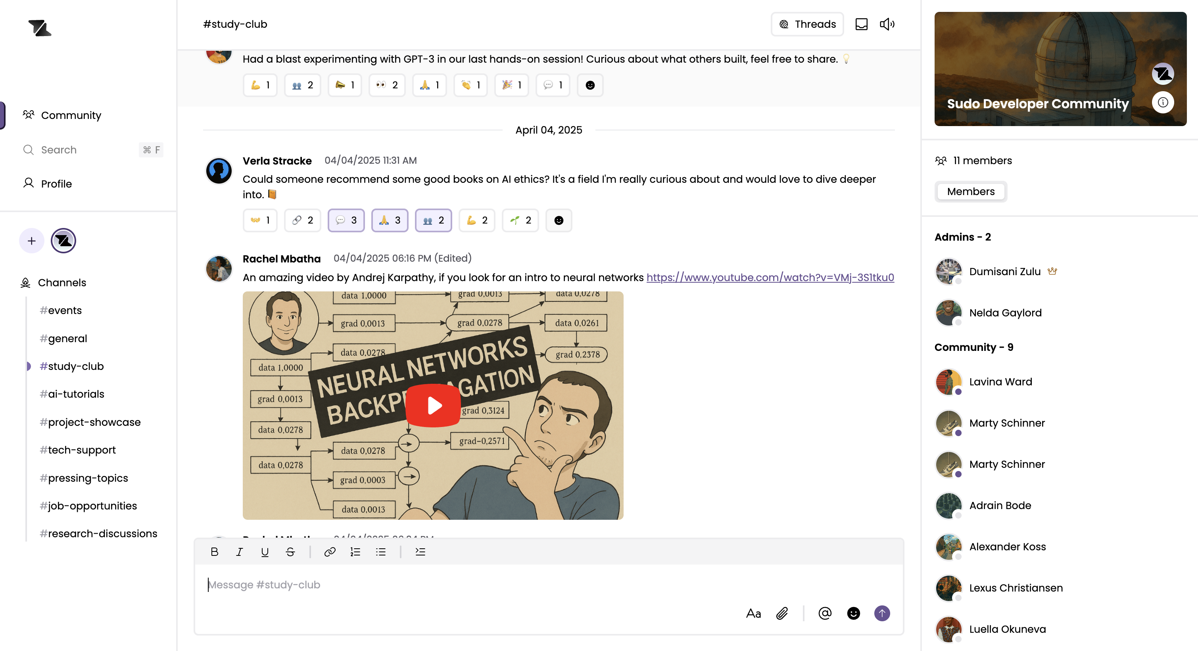1198x651 pixels.
Task: Click the app logo at top left
Action: coord(40,28)
